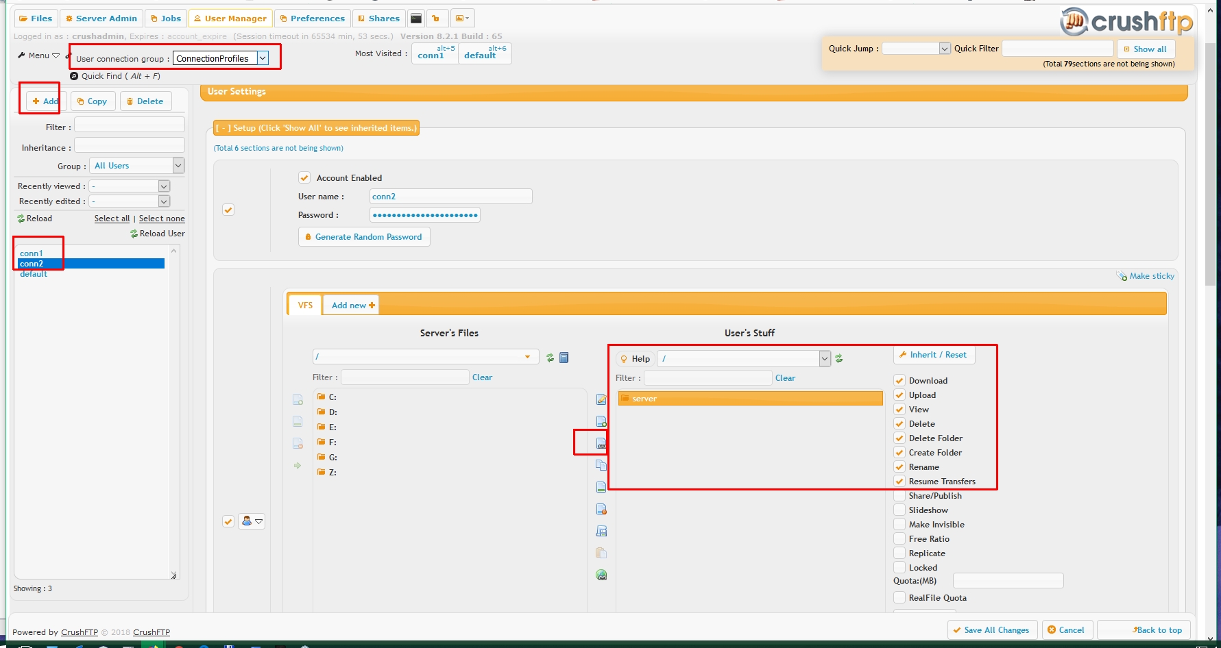Screen dimensions: 1221x648
Task: Open the terminal console icon in top toolbar
Action: (x=416, y=18)
